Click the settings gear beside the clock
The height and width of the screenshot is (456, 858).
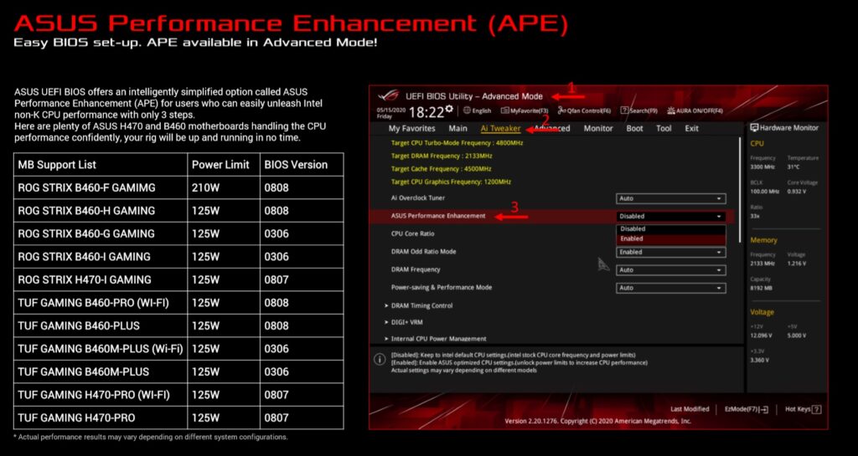click(449, 110)
